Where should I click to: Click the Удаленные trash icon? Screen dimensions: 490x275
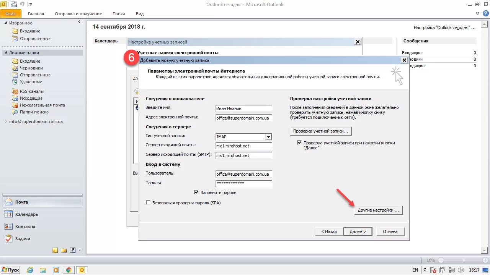coord(15,82)
